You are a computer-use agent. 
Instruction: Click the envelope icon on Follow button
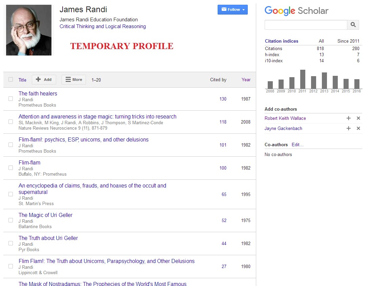point(224,9)
